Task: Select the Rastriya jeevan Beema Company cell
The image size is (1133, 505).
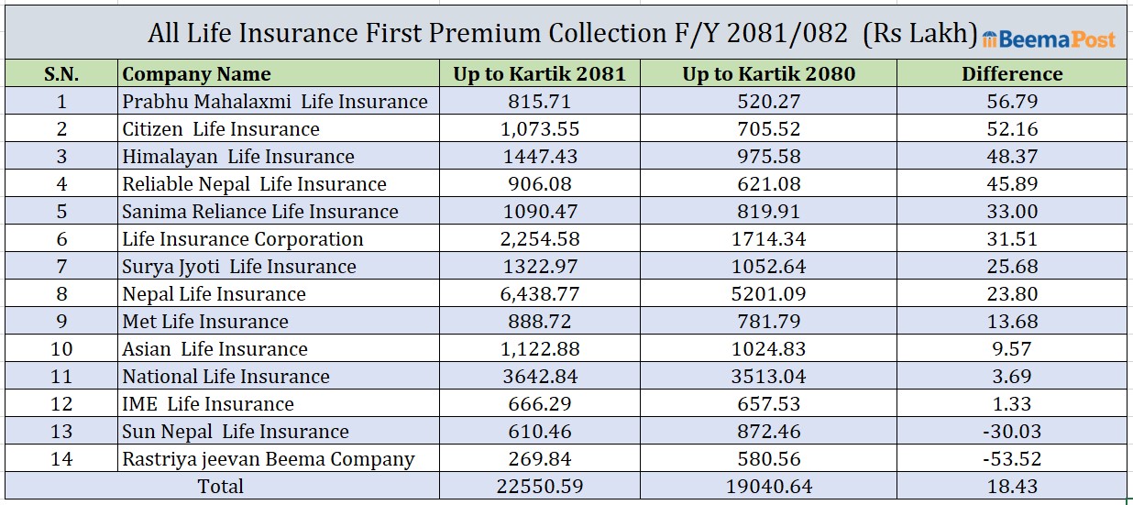Action: pos(269,459)
